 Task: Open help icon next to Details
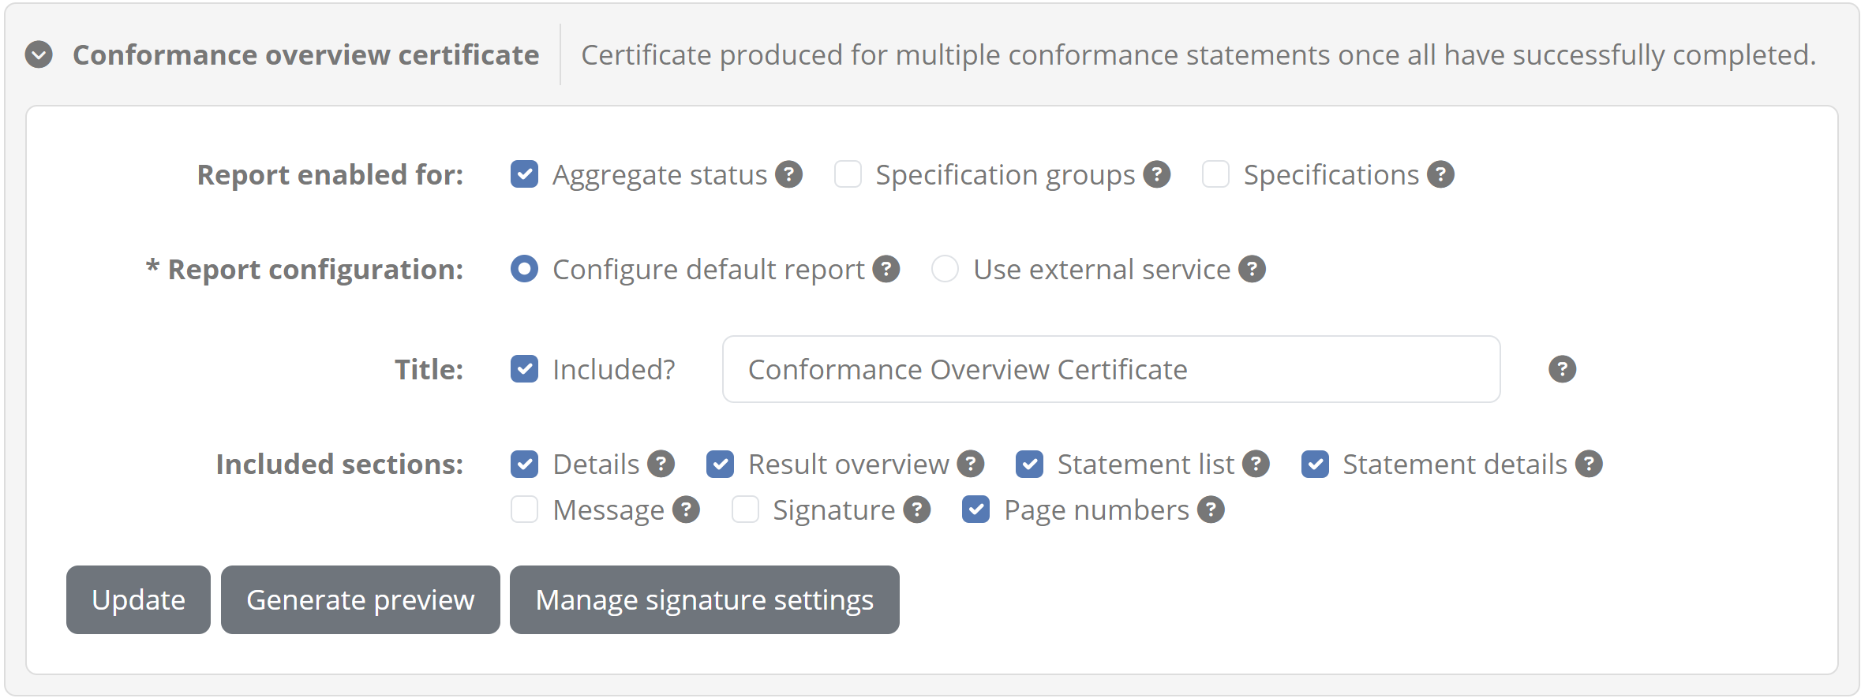[661, 464]
